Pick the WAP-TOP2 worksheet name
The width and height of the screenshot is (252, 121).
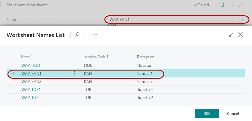coord(31,97)
